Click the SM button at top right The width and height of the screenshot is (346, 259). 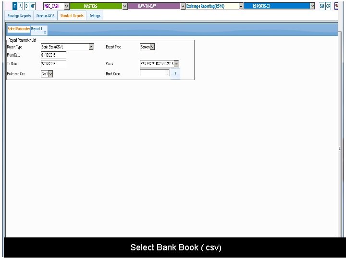pos(321,6)
